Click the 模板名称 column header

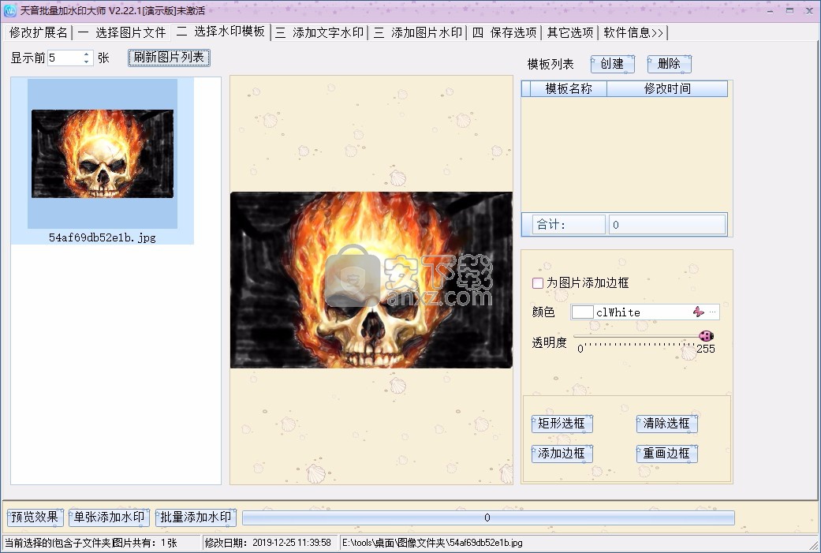tap(568, 89)
